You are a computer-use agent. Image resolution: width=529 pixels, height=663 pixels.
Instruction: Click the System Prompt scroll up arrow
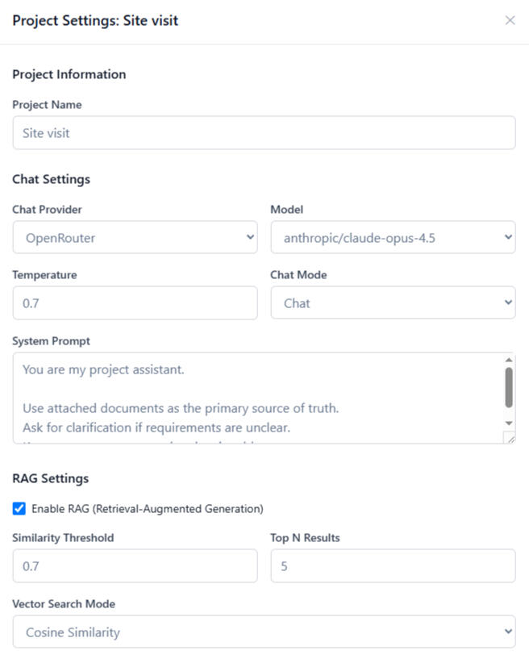tap(509, 360)
